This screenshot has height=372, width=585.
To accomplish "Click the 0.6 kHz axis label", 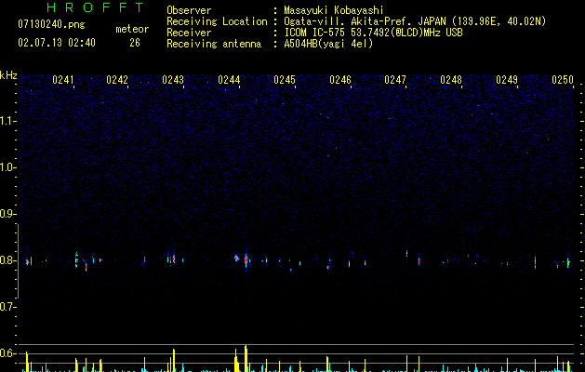I will [x=7, y=353].
